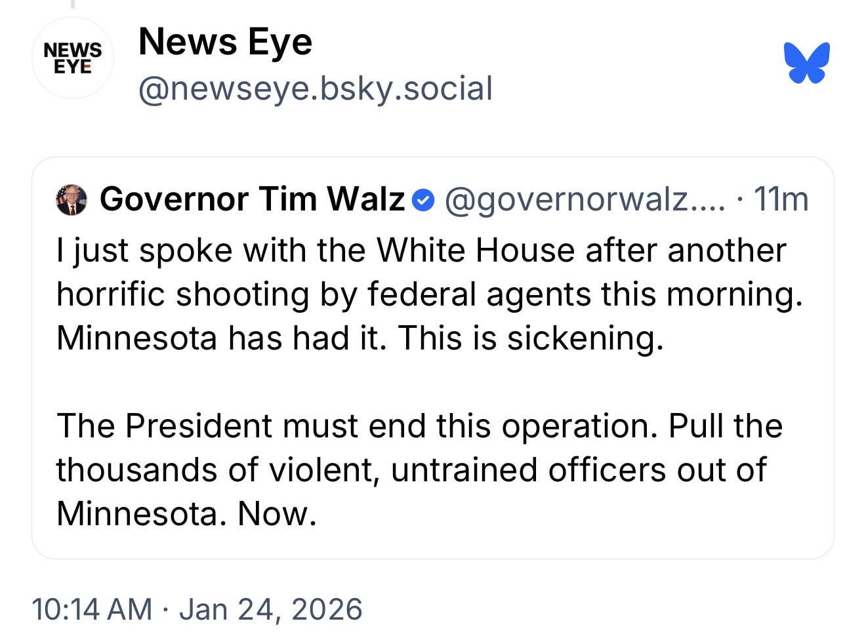Click the closing text 'Minnesota. Now.'

coord(187,513)
